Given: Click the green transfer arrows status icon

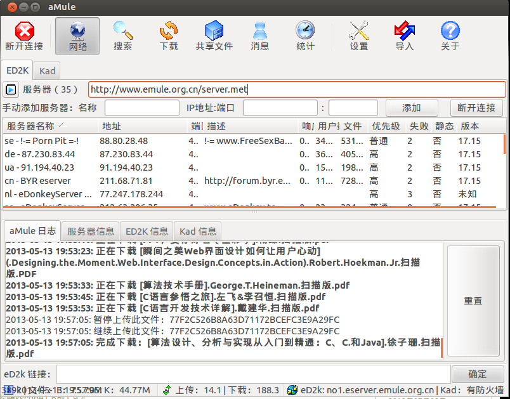Looking at the screenshot, I should [167, 390].
